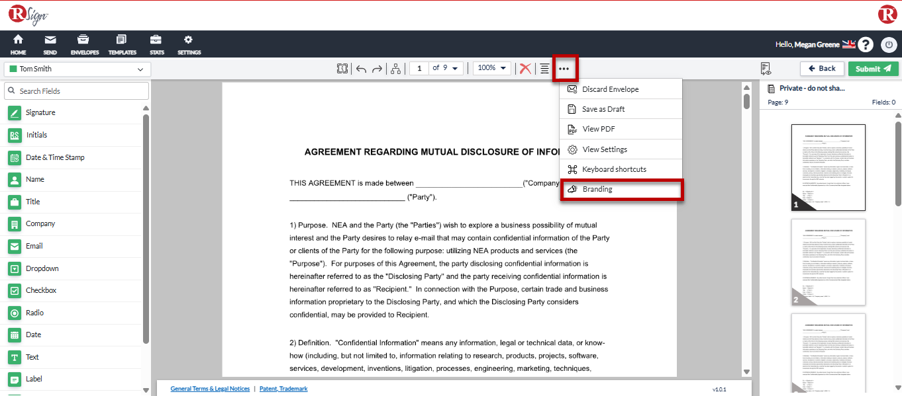The width and height of the screenshot is (902, 396).
Task: Open View Settings from the menu
Action: point(621,149)
